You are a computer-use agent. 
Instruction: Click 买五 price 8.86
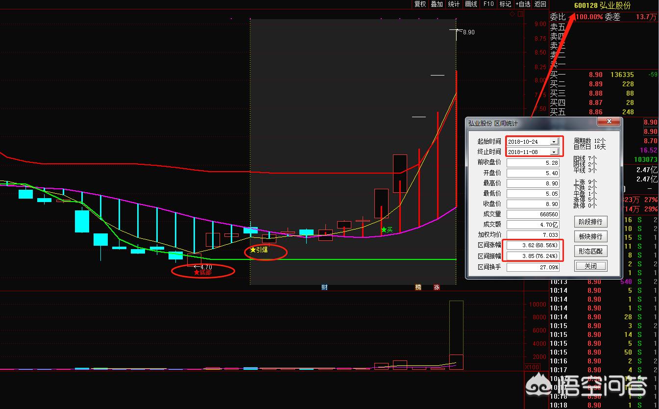pos(595,112)
